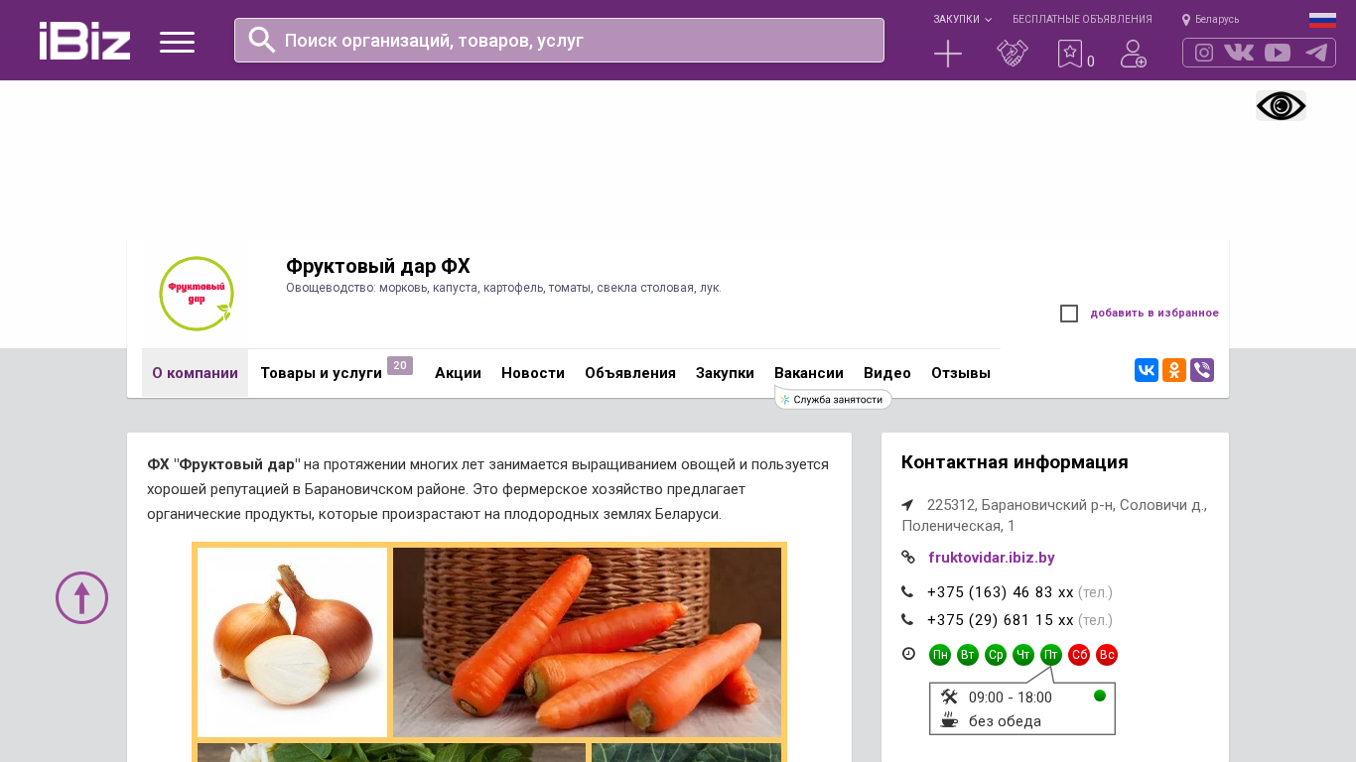Viewport: 1356px width, 762px height.
Task: Open the carrots product photo
Action: [x=587, y=642]
